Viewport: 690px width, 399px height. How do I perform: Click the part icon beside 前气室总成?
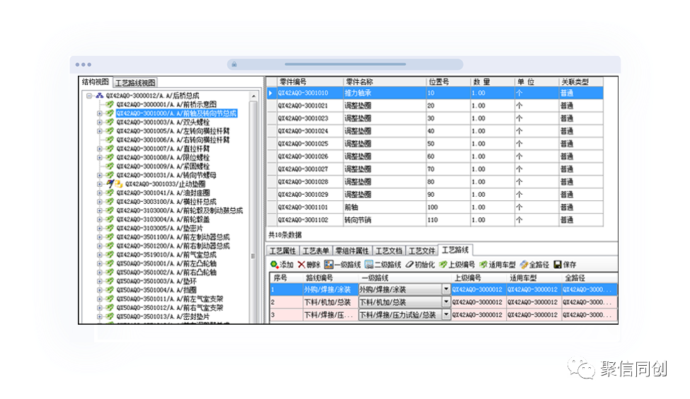click(x=110, y=254)
